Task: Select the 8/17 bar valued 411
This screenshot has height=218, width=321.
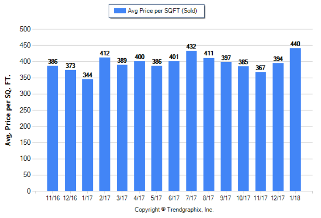Action: click(x=209, y=124)
